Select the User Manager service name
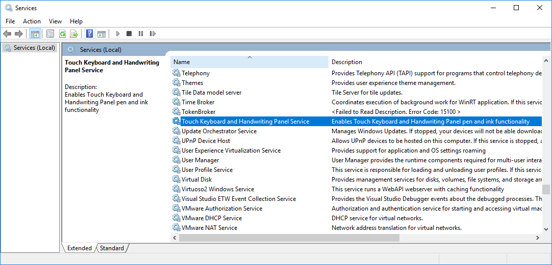 [x=200, y=160]
